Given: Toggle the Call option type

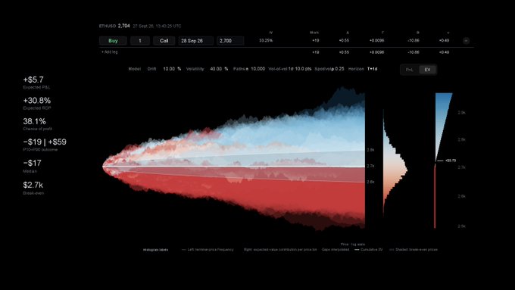Looking at the screenshot, I should tap(164, 41).
